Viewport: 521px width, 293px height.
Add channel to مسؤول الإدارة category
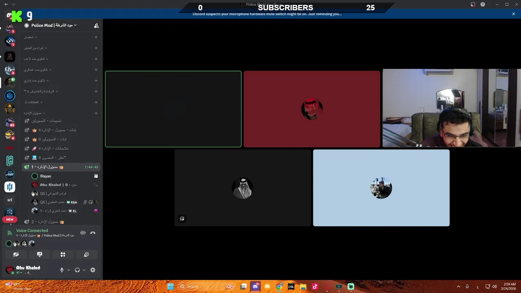(x=96, y=113)
